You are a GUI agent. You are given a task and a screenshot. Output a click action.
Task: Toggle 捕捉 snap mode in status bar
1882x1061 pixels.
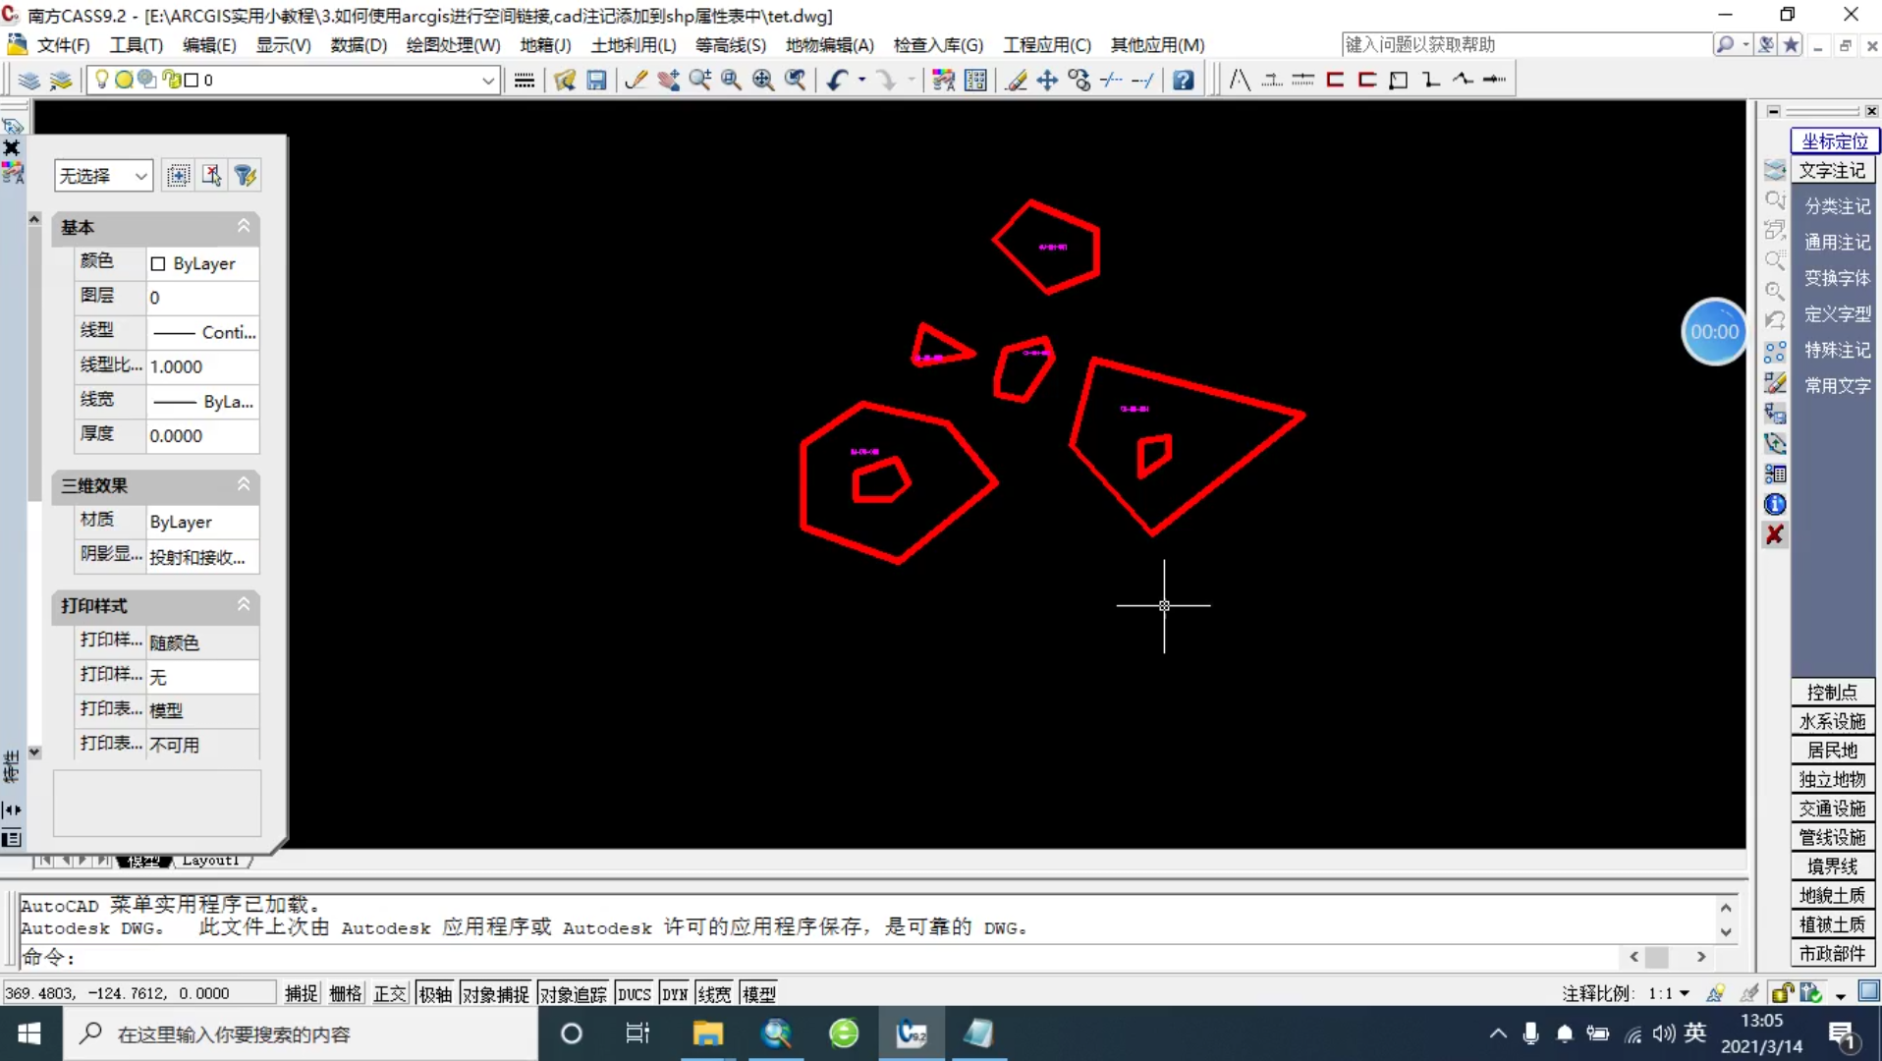[302, 993]
